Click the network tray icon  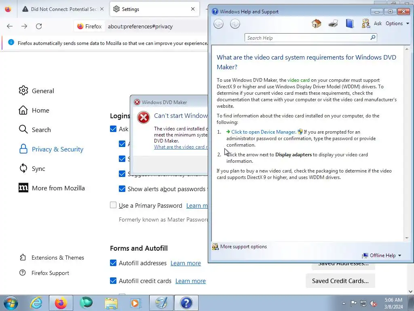pyautogui.click(x=363, y=304)
